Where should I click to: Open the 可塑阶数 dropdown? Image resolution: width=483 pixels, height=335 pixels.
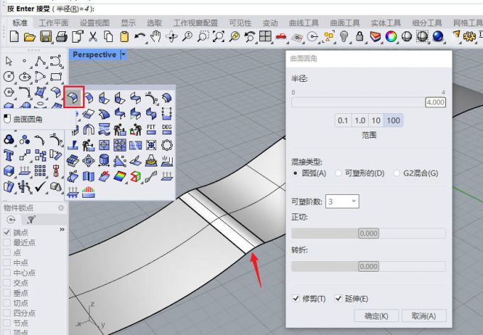tap(342, 201)
